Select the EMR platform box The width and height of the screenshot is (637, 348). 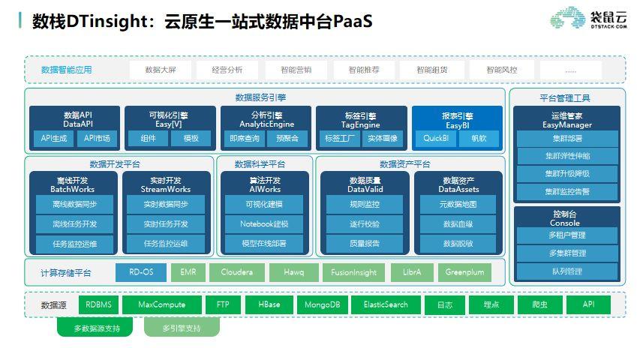pos(188,272)
